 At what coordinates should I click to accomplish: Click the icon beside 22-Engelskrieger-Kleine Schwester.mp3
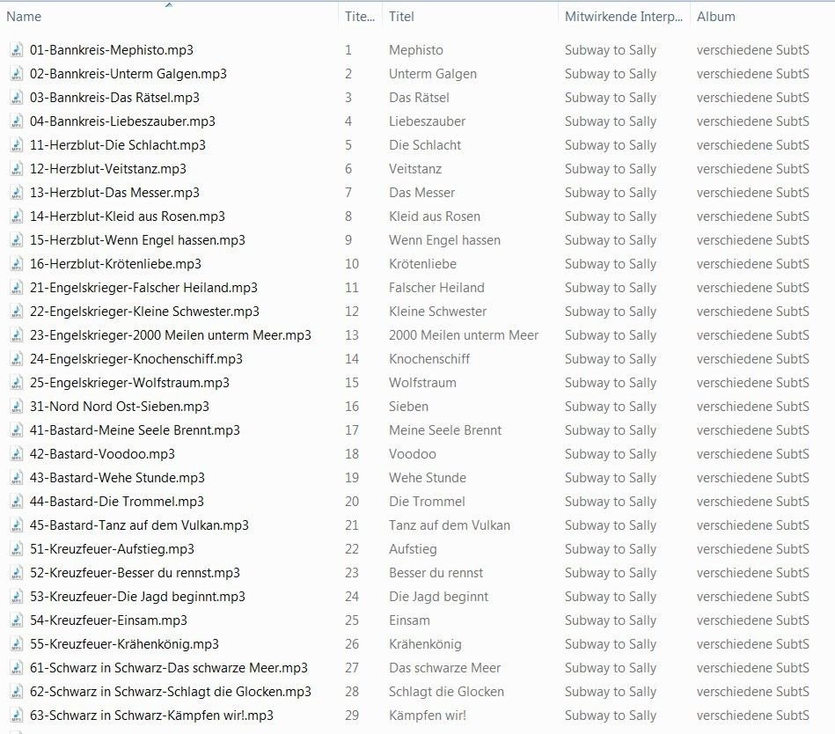17,312
